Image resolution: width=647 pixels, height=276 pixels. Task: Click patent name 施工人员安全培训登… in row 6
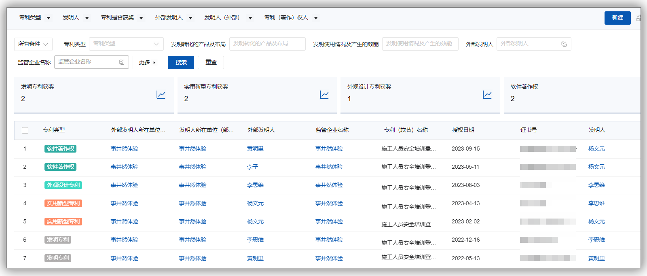[x=409, y=243]
